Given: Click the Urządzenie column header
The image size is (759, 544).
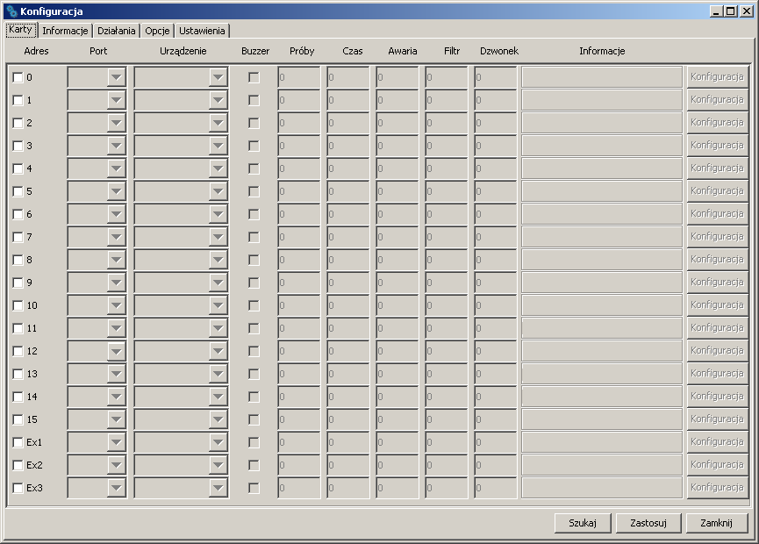Looking at the screenshot, I should click(183, 51).
